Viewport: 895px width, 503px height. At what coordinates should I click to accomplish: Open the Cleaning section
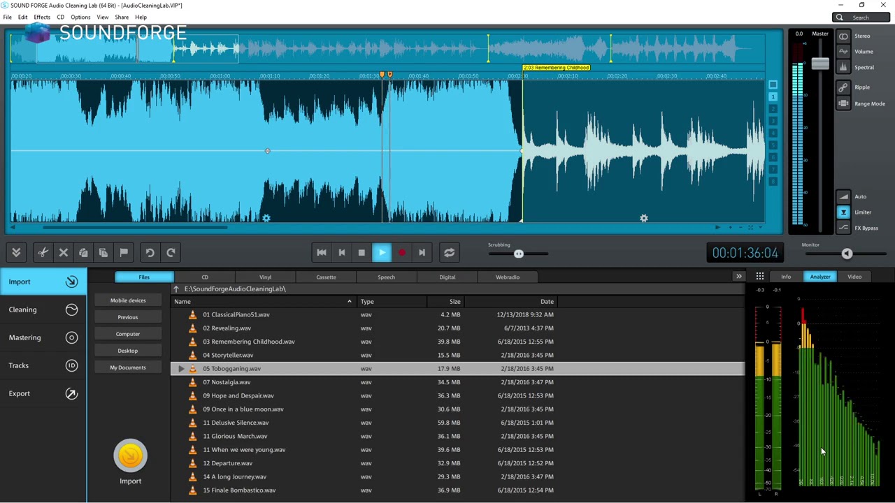[x=42, y=309]
